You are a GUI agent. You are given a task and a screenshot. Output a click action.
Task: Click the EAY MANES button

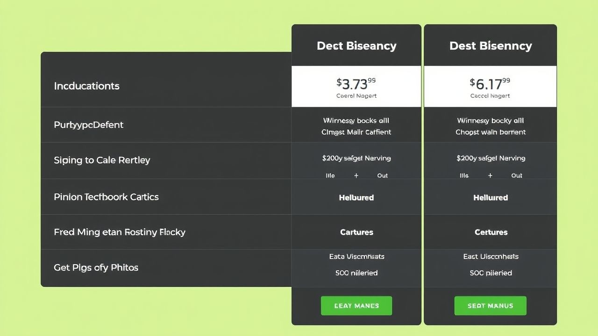click(x=356, y=306)
